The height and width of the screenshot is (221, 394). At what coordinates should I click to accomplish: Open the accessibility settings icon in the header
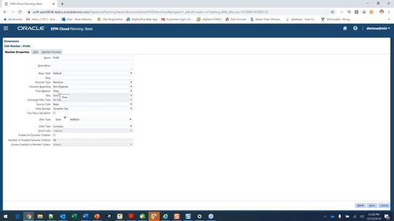pos(355,28)
